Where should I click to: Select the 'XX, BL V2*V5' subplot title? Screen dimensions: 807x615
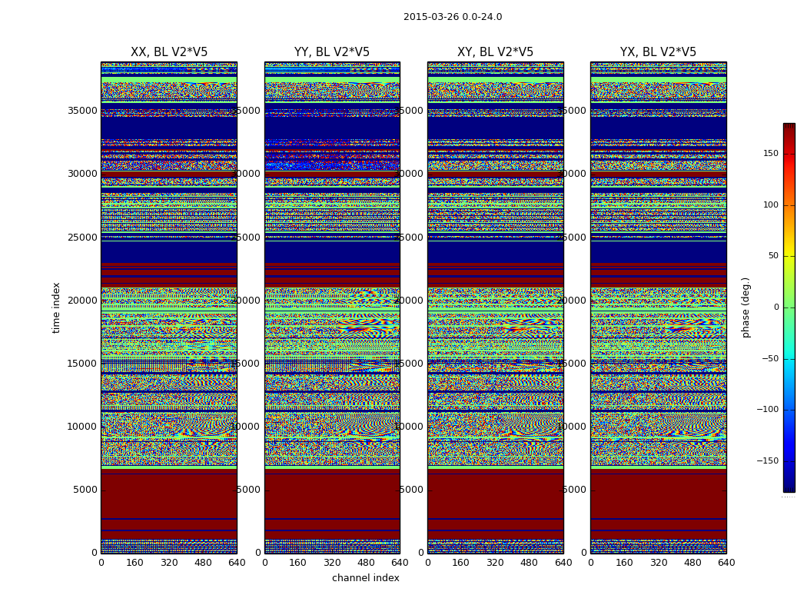coord(169,52)
